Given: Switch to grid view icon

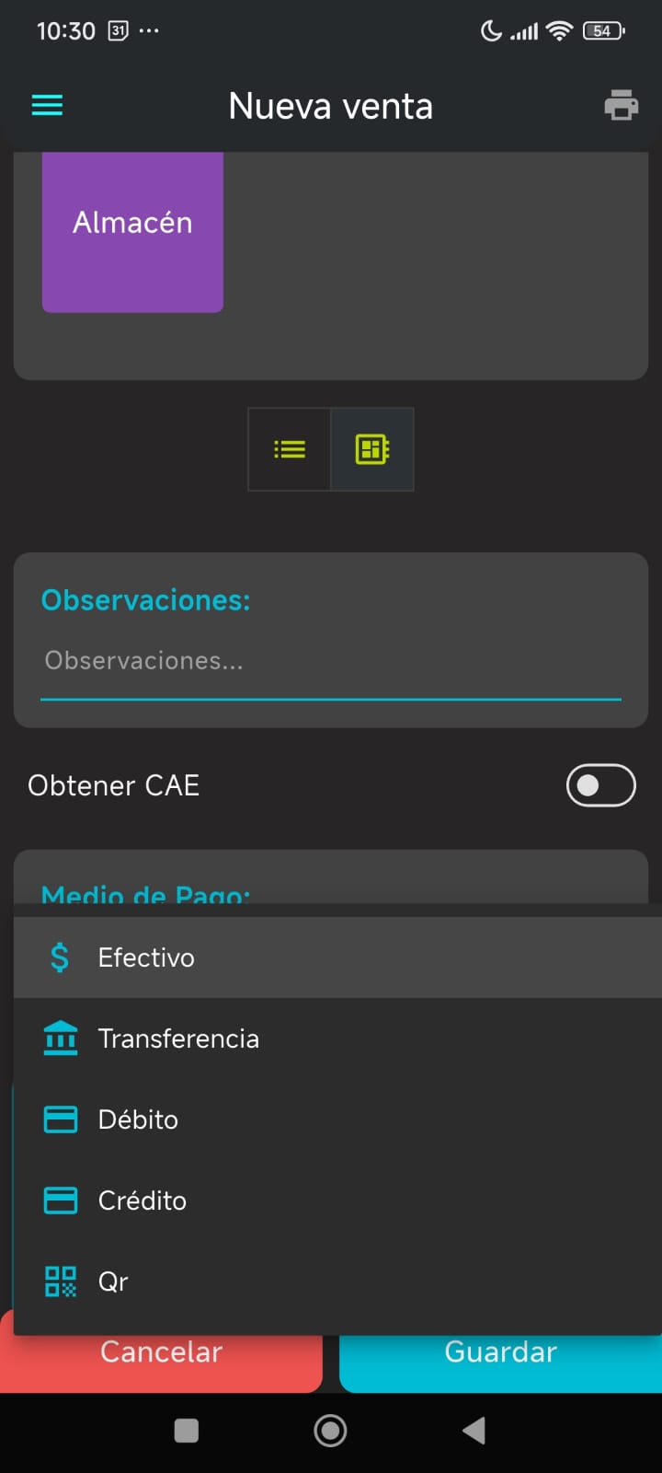Looking at the screenshot, I should 371,449.
